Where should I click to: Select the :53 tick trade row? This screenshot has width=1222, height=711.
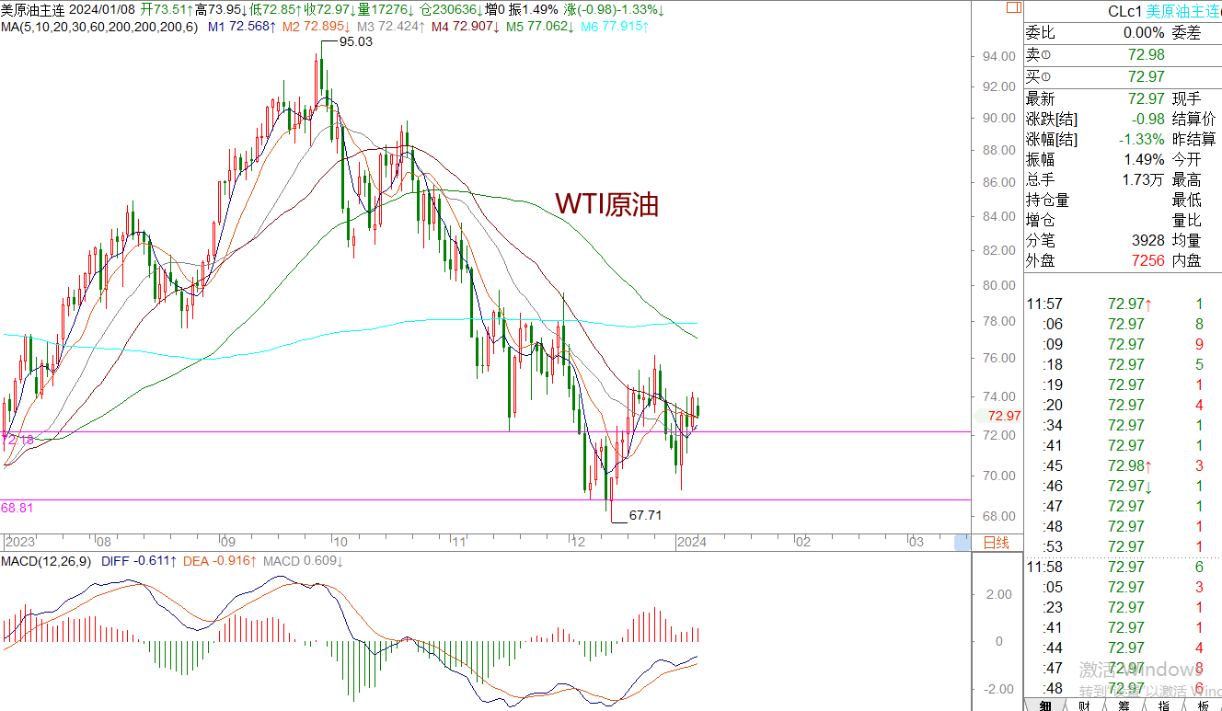[x=1123, y=546]
